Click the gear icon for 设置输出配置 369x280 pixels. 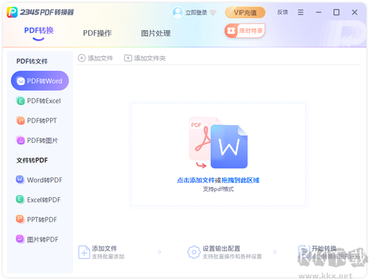tap(194, 252)
